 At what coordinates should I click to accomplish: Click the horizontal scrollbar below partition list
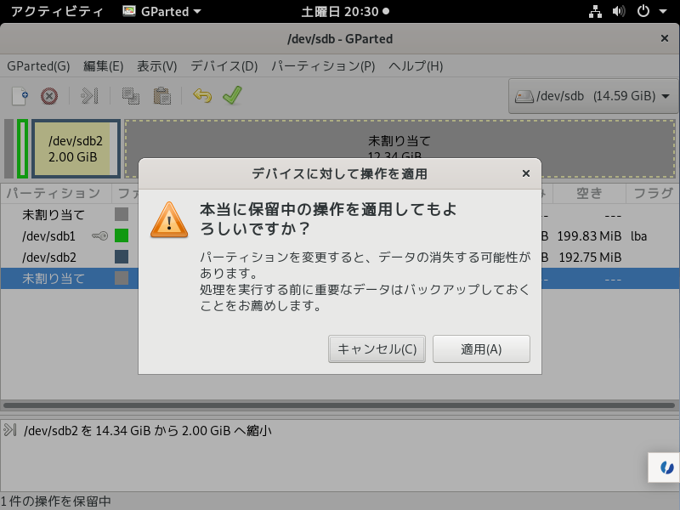pos(339,405)
